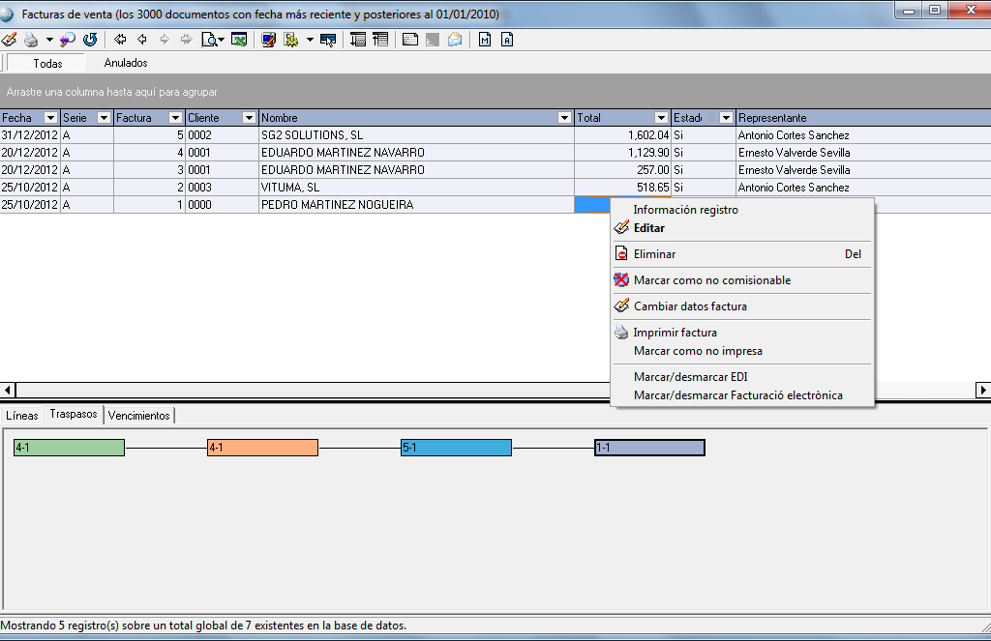This screenshot has width=991, height=641.
Task: Click the edit pencil icon in toolbar
Action: tap(9, 40)
